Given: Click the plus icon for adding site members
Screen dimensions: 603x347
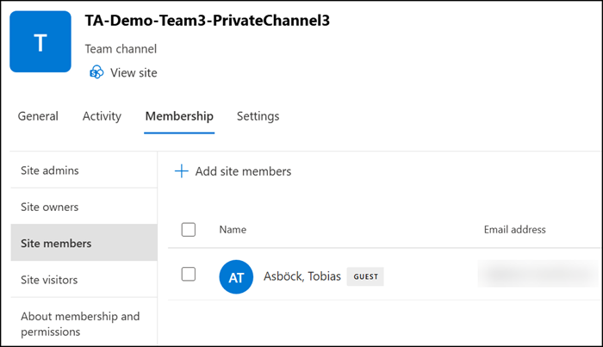Looking at the screenshot, I should (182, 171).
